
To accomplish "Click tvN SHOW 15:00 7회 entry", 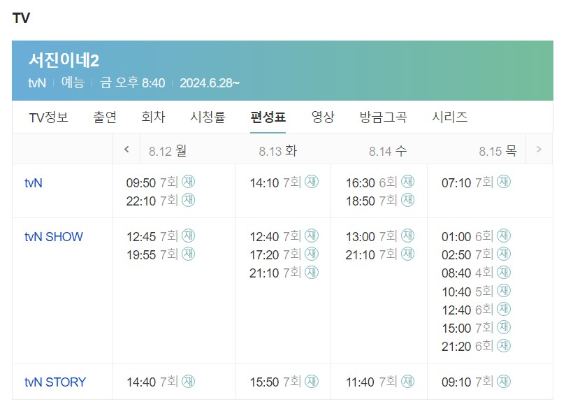I will (476, 328).
